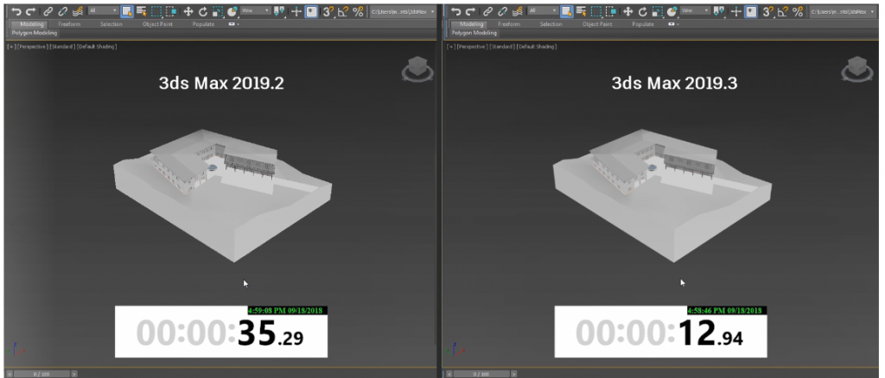Toggle Select Object tool in 2019.3 window

coord(567,11)
